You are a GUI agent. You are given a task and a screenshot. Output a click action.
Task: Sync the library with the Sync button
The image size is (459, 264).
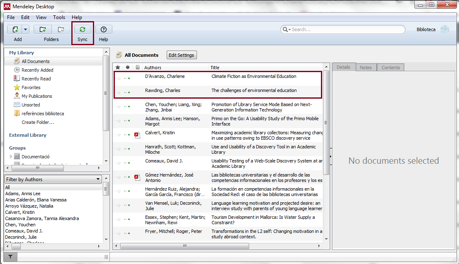[83, 29]
